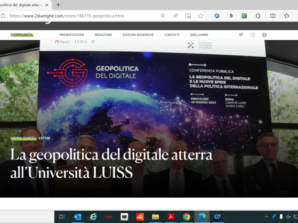Viewport: 298px width, 223px height.
Task: Click the blue hexagon extension icon
Action: (x=217, y=16)
